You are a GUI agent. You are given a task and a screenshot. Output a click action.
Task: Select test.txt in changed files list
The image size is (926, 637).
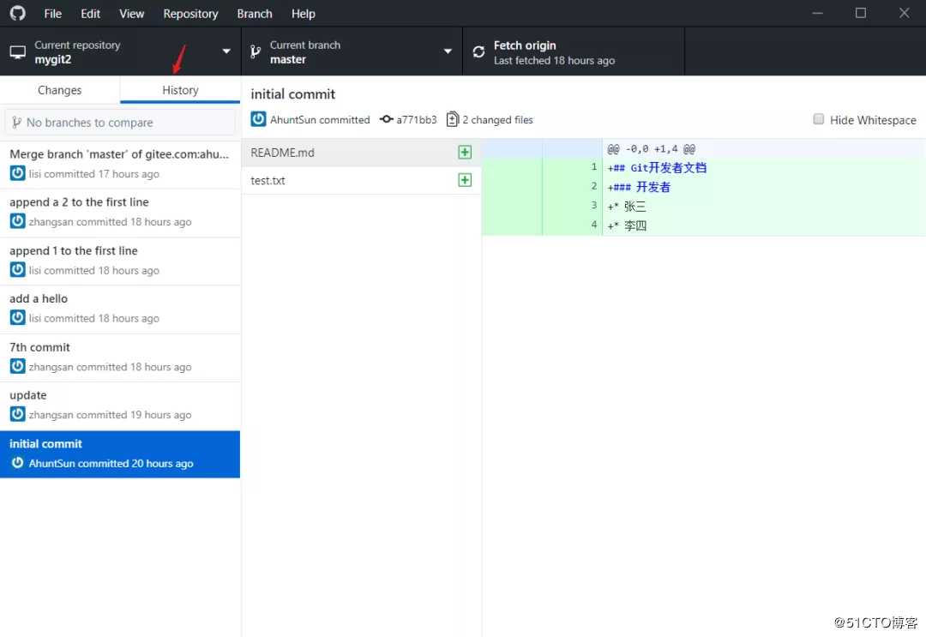(361, 180)
